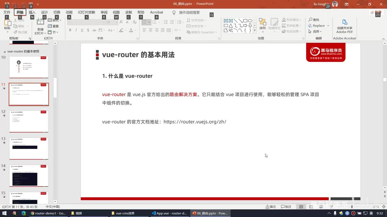Click the Align Left paragraph icon

tap(144, 30)
